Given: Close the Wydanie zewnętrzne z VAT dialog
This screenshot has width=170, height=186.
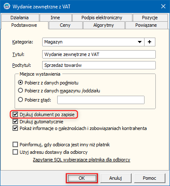Looking at the screenshot, I should [x=163, y=6].
